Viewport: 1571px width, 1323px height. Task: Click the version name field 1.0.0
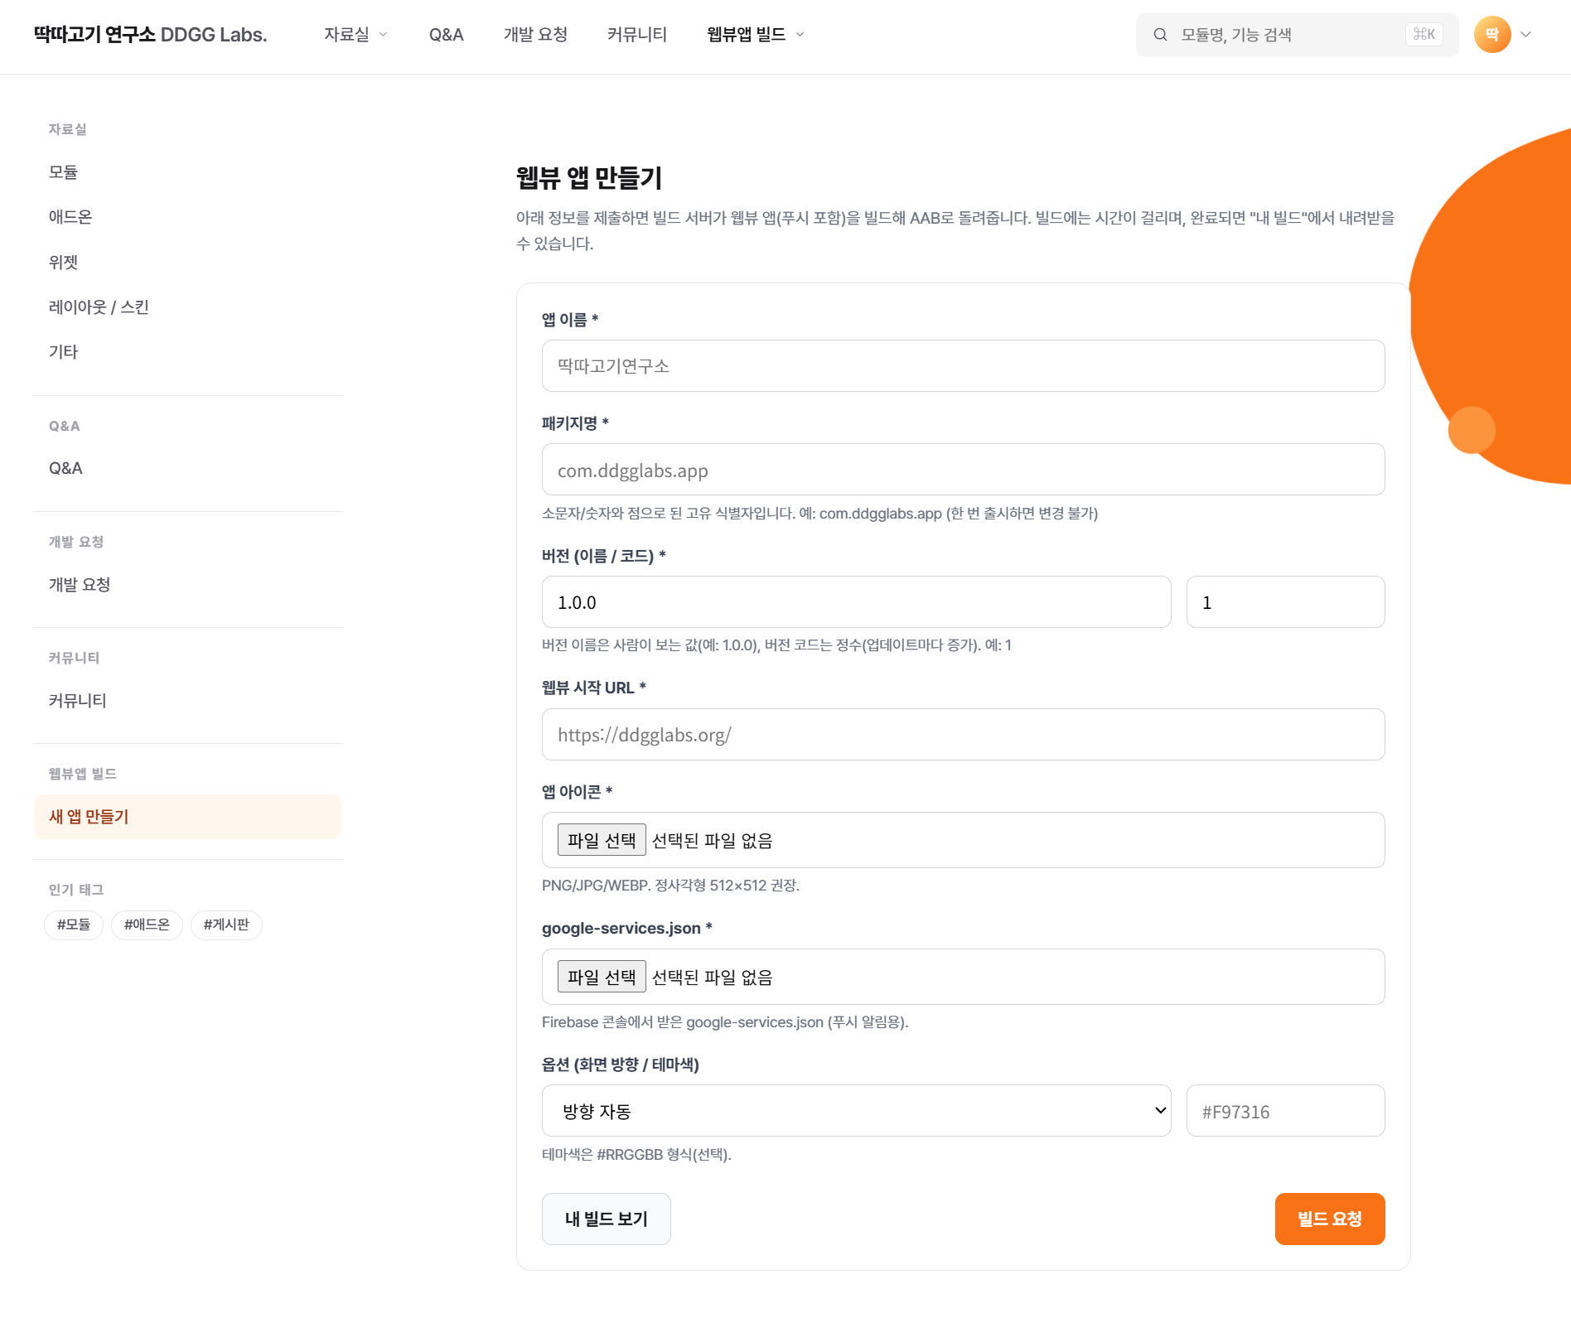pyautogui.click(x=856, y=602)
